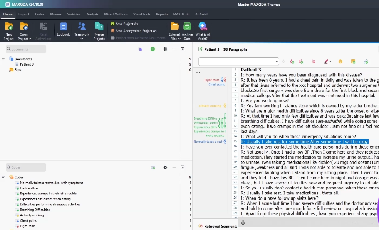Image resolution: width=379 pixels, height=230 pixels.
Task: Click the emoji code smiley icon
Action: pyautogui.click(x=340, y=61)
